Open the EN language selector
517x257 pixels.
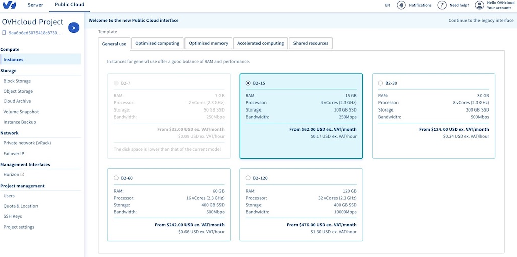pos(387,5)
